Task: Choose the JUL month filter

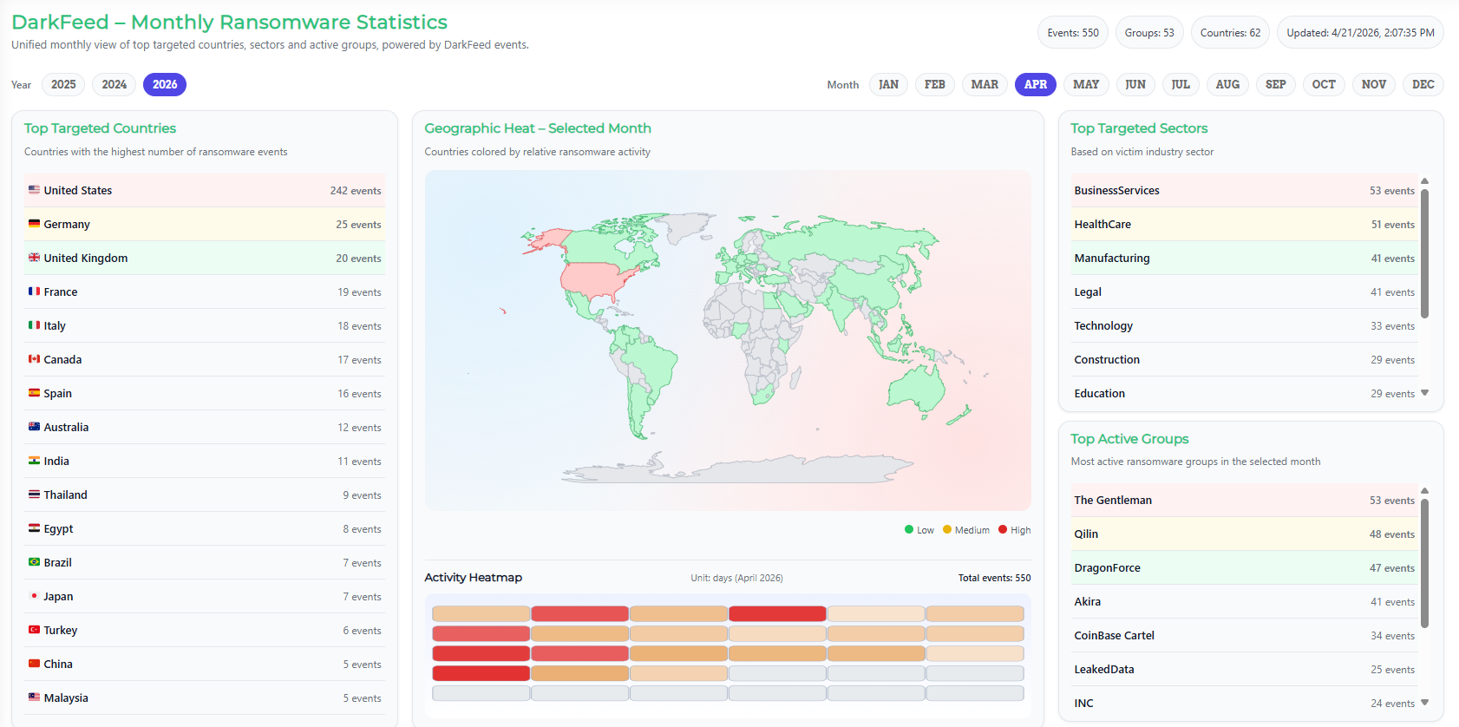Action: pos(1181,84)
